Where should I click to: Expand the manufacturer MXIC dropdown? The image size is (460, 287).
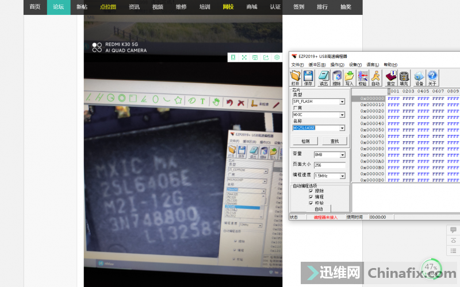342,115
